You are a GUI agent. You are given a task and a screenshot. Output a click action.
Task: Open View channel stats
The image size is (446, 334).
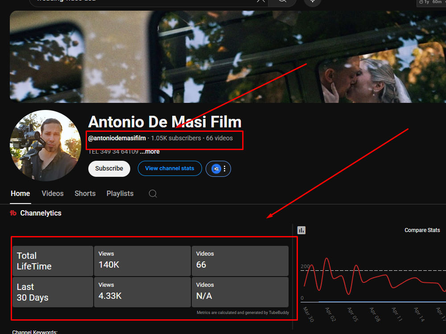click(170, 168)
